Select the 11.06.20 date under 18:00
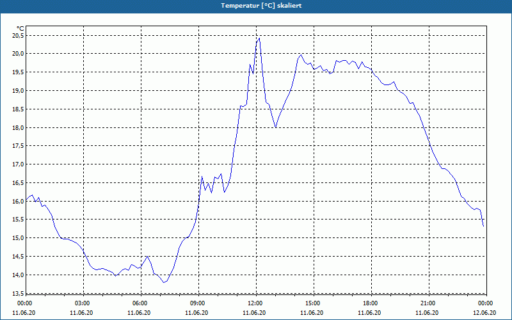 tap(369, 313)
